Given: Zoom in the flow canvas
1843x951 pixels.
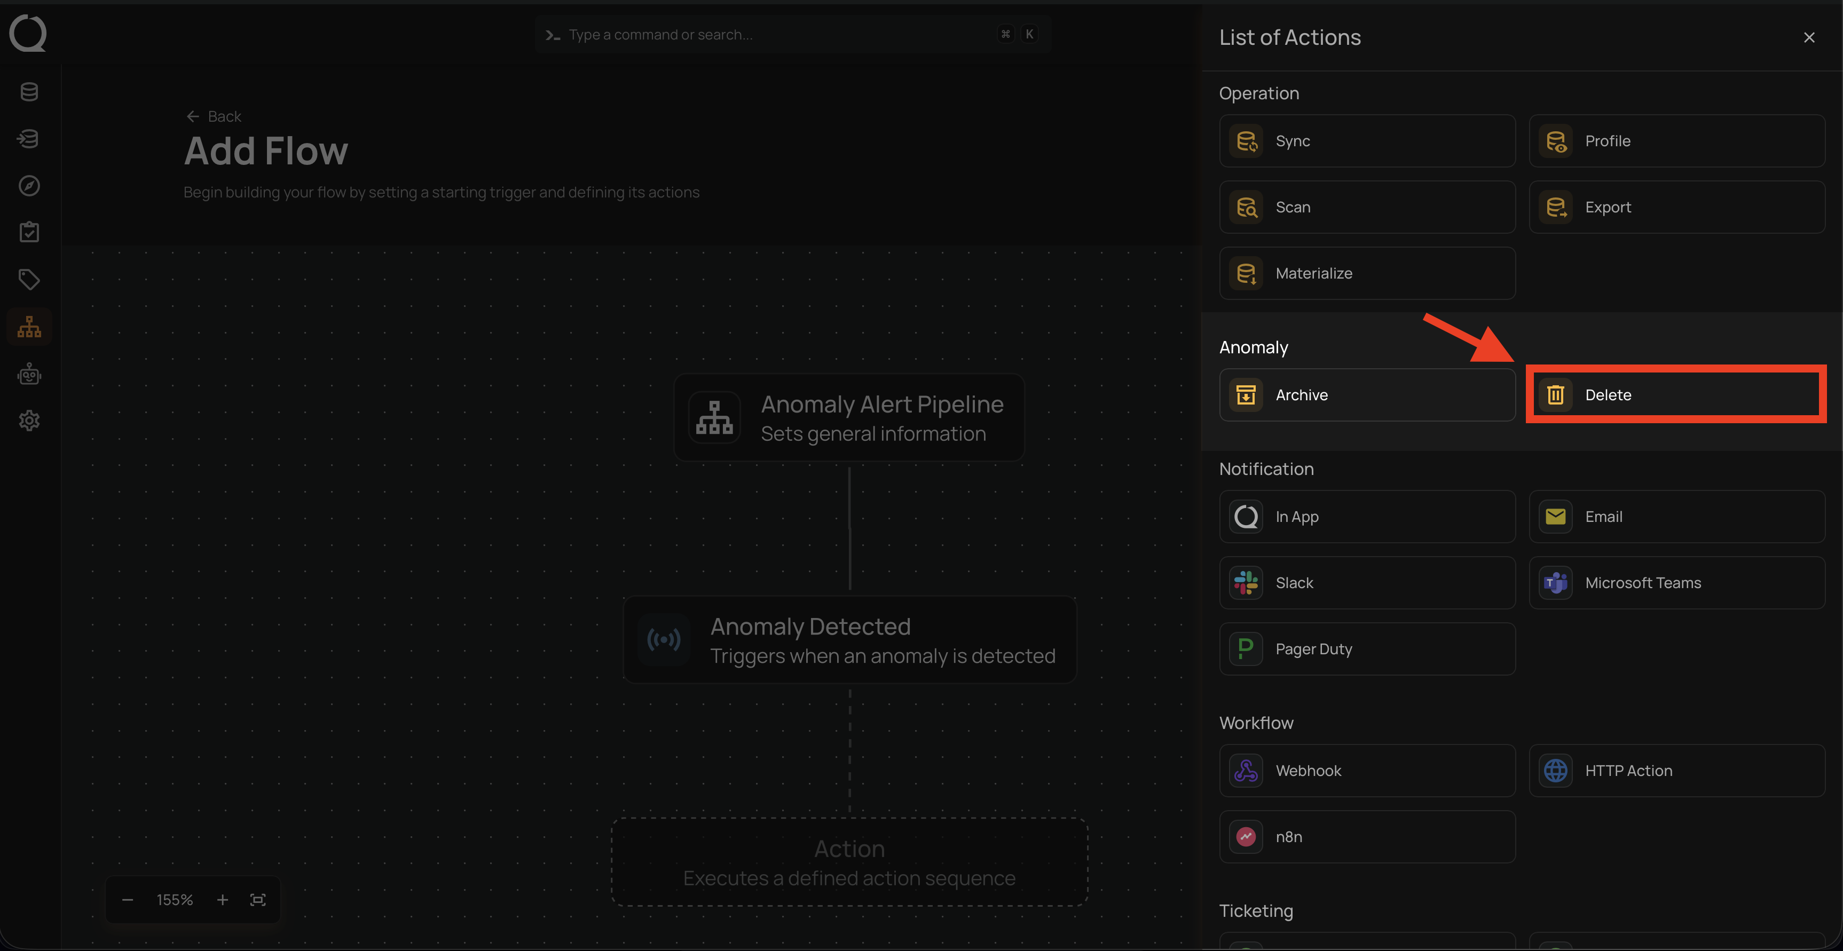Looking at the screenshot, I should (x=223, y=900).
